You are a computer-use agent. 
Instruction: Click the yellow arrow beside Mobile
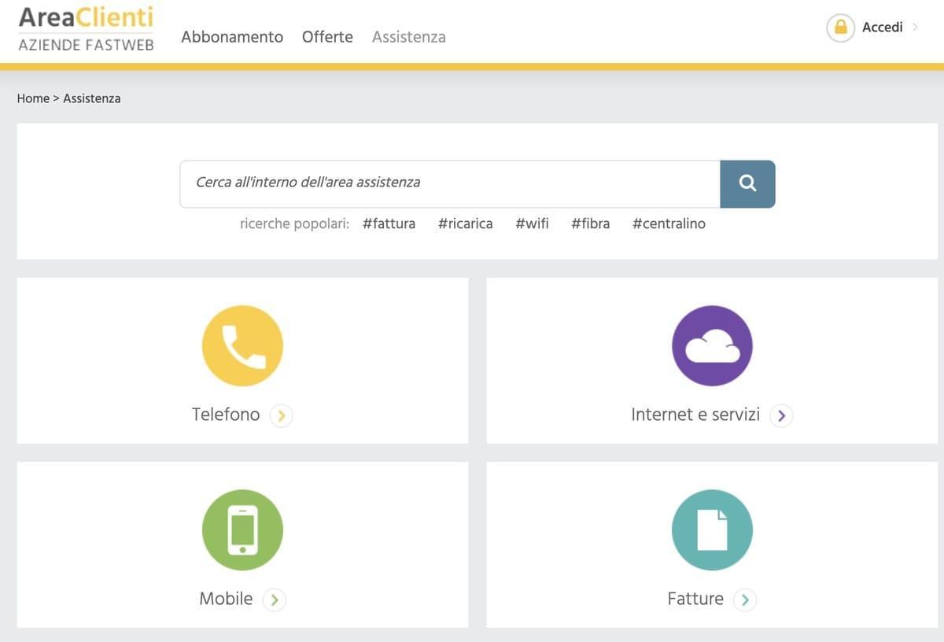(274, 599)
